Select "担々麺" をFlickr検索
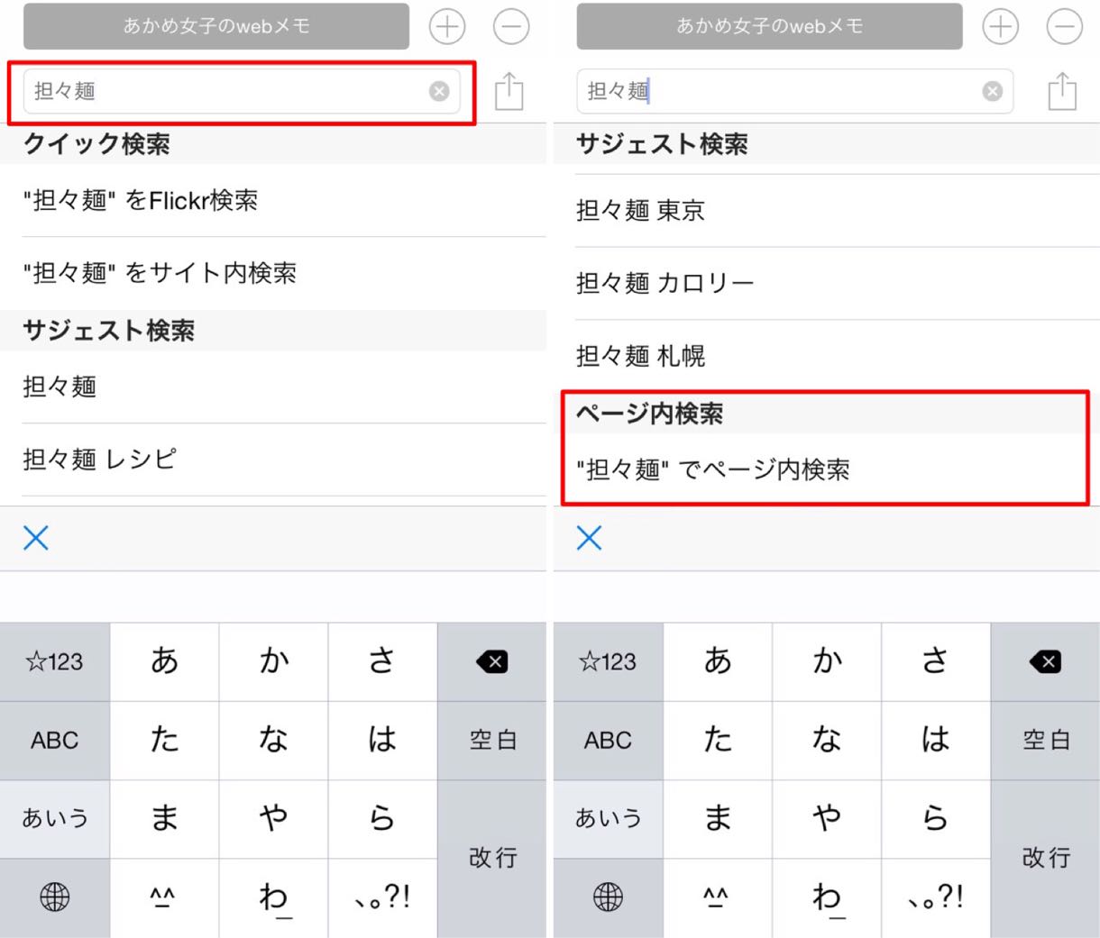 (x=273, y=200)
